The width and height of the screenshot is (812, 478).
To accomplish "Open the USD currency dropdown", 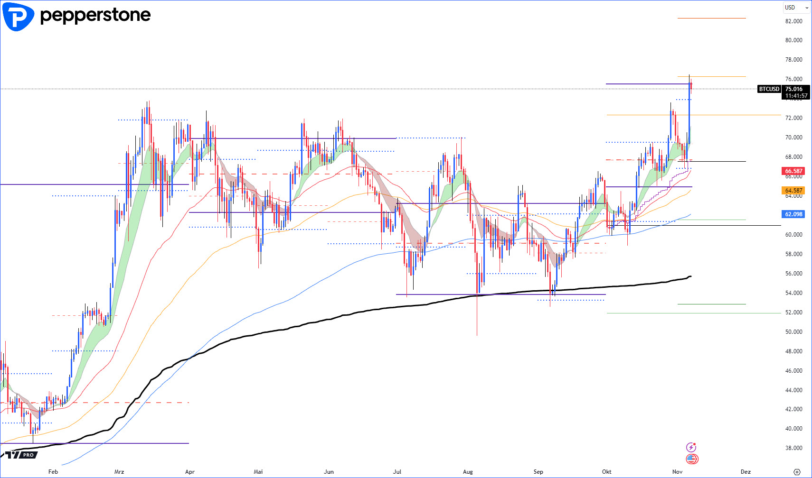I will pos(796,8).
